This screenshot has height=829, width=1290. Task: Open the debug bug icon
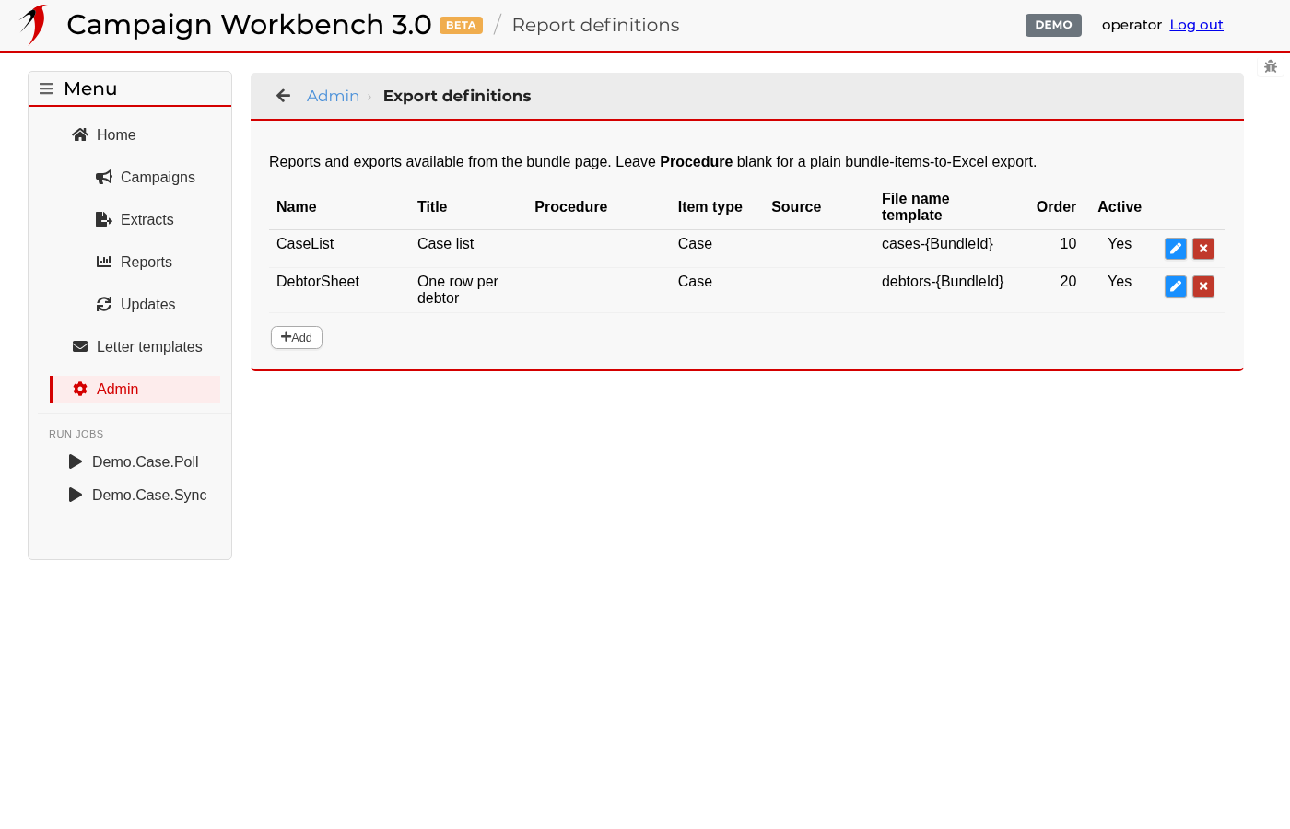tap(1271, 66)
